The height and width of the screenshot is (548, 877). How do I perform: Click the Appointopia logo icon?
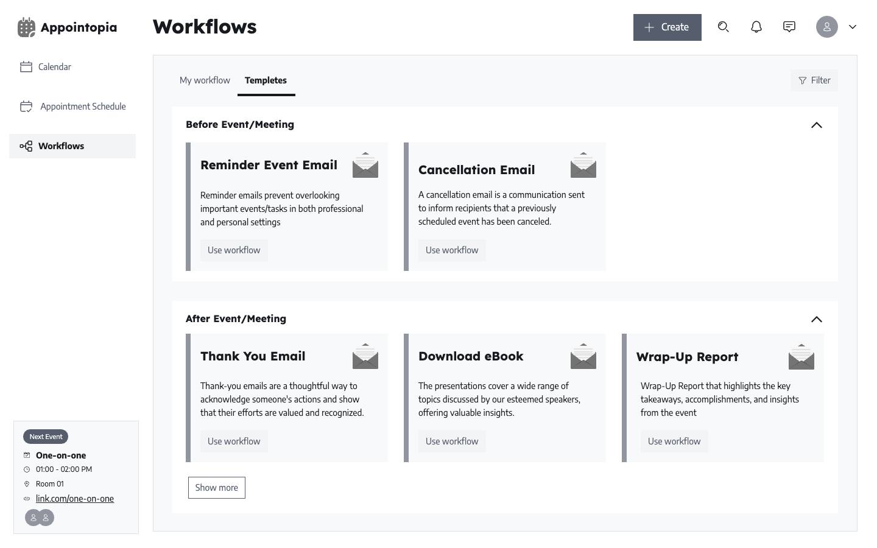pos(26,27)
